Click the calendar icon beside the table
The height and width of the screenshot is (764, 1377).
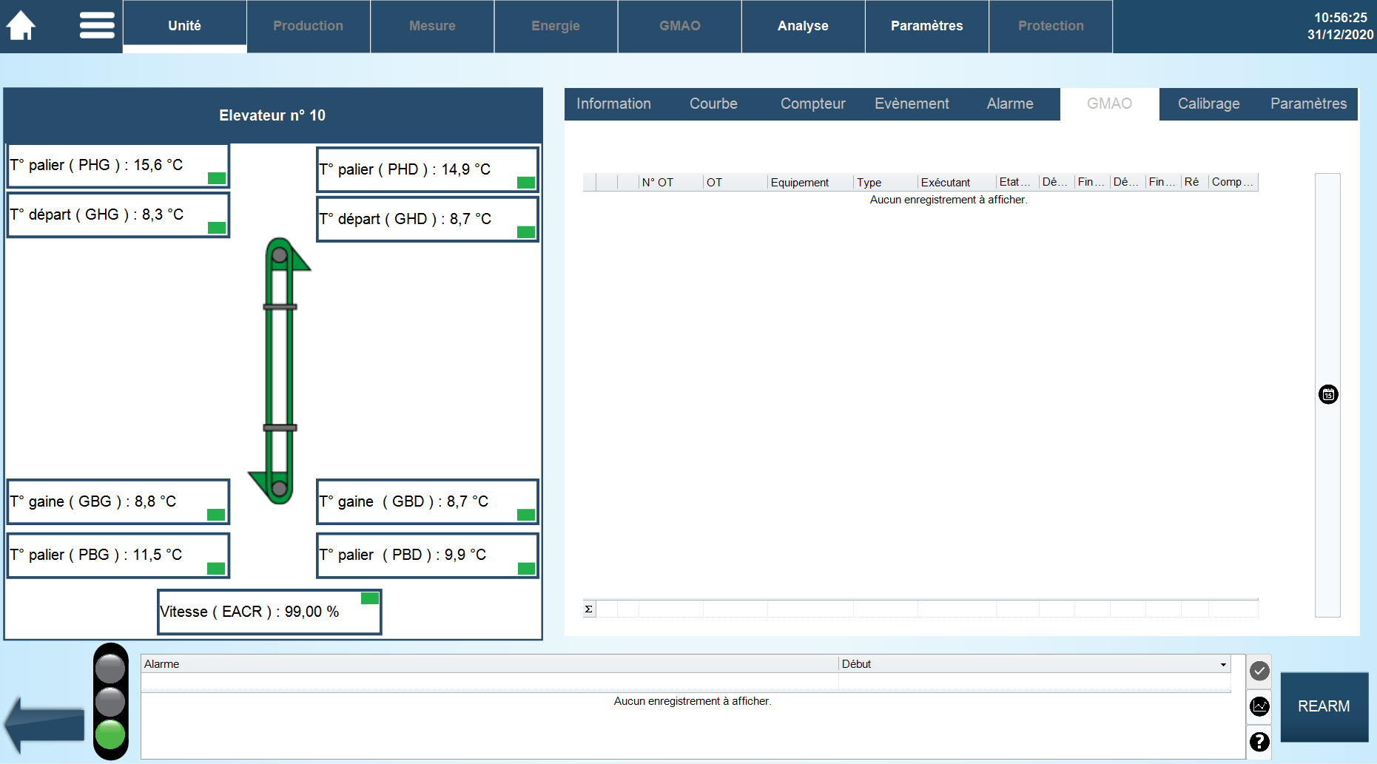pos(1328,394)
